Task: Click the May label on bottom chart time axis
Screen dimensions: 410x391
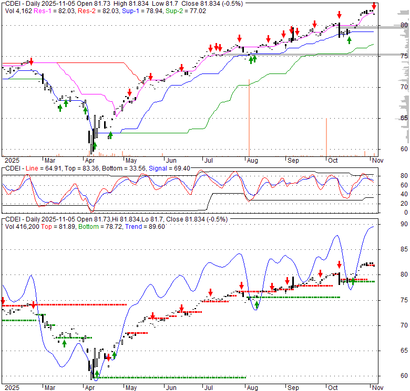Action: click(x=131, y=387)
